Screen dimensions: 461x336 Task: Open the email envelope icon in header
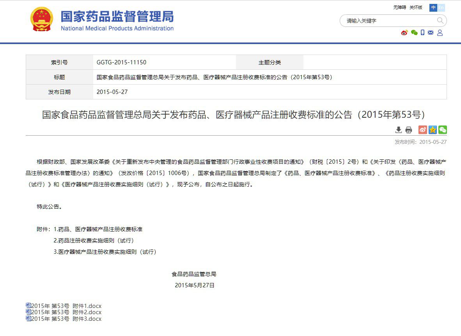(x=431, y=33)
